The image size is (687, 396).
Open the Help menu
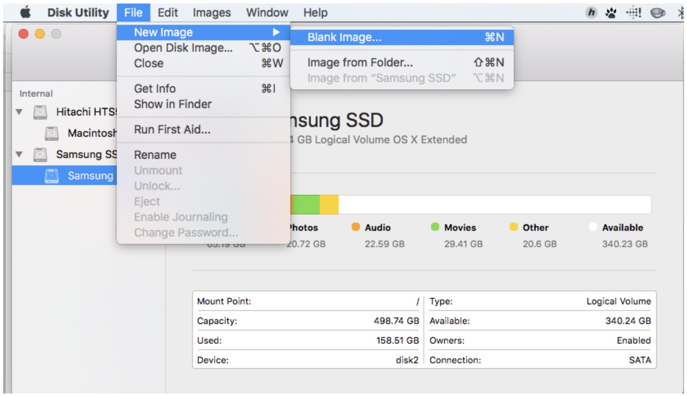point(315,13)
